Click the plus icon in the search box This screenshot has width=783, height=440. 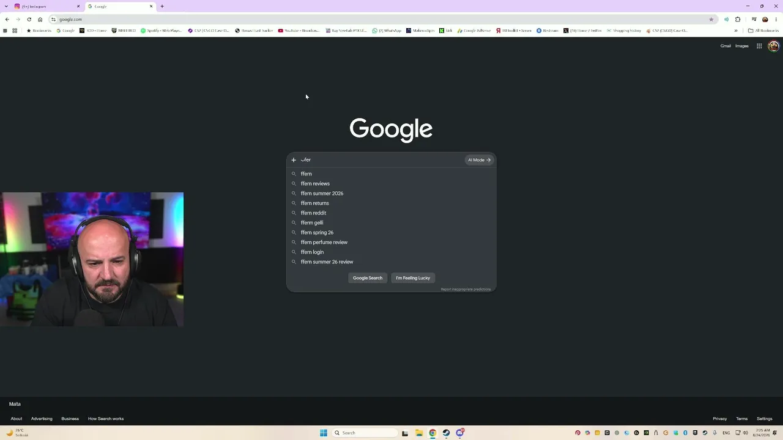[294, 160]
